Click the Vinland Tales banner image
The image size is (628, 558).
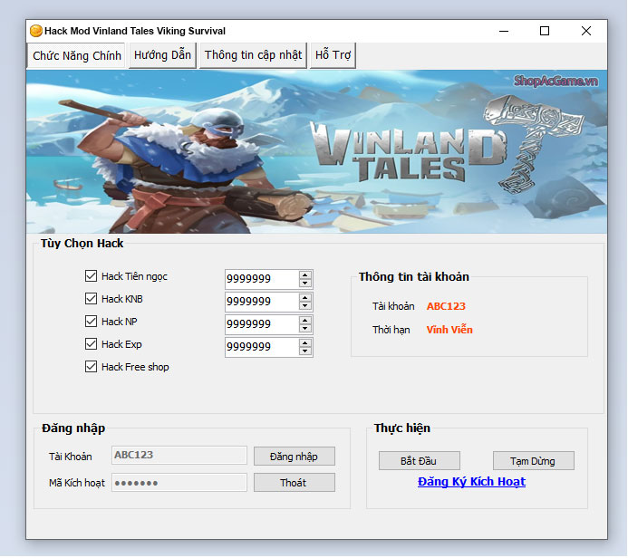coord(316,151)
